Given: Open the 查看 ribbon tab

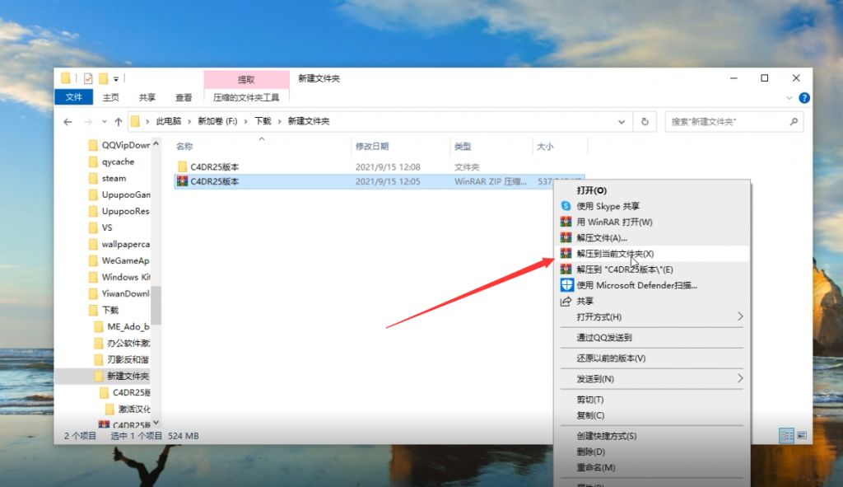Looking at the screenshot, I should (184, 97).
